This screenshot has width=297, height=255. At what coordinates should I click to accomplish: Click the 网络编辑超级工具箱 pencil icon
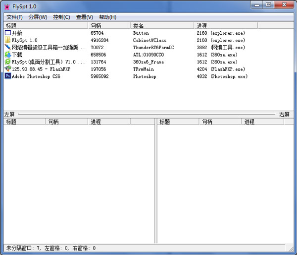[x=8, y=47]
